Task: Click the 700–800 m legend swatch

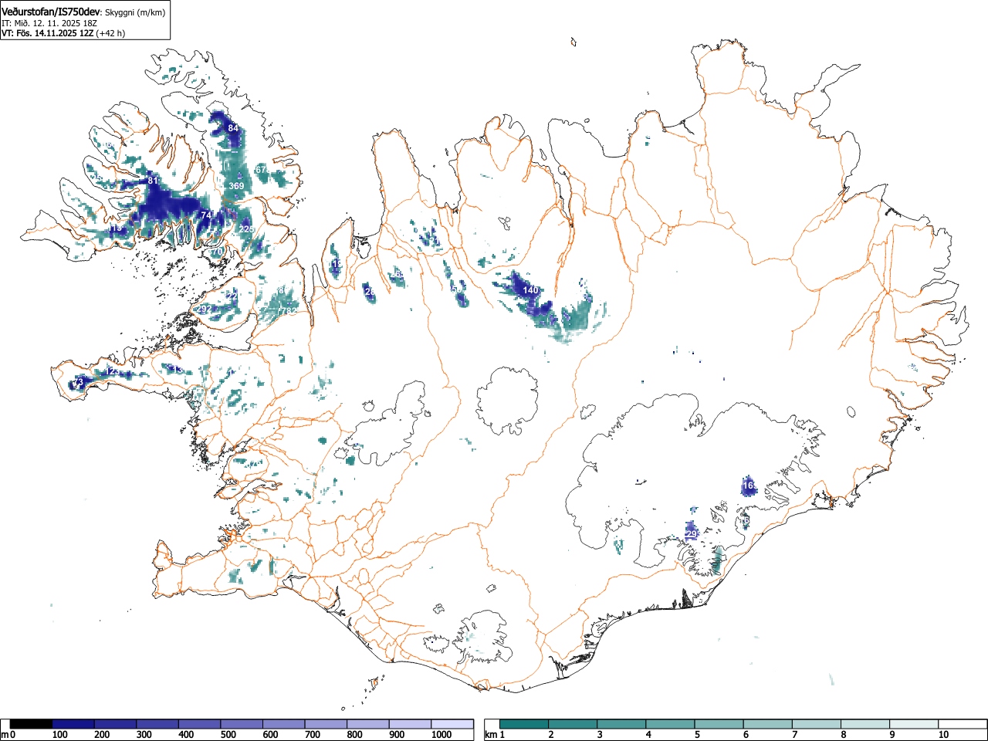Action: tap(327, 724)
